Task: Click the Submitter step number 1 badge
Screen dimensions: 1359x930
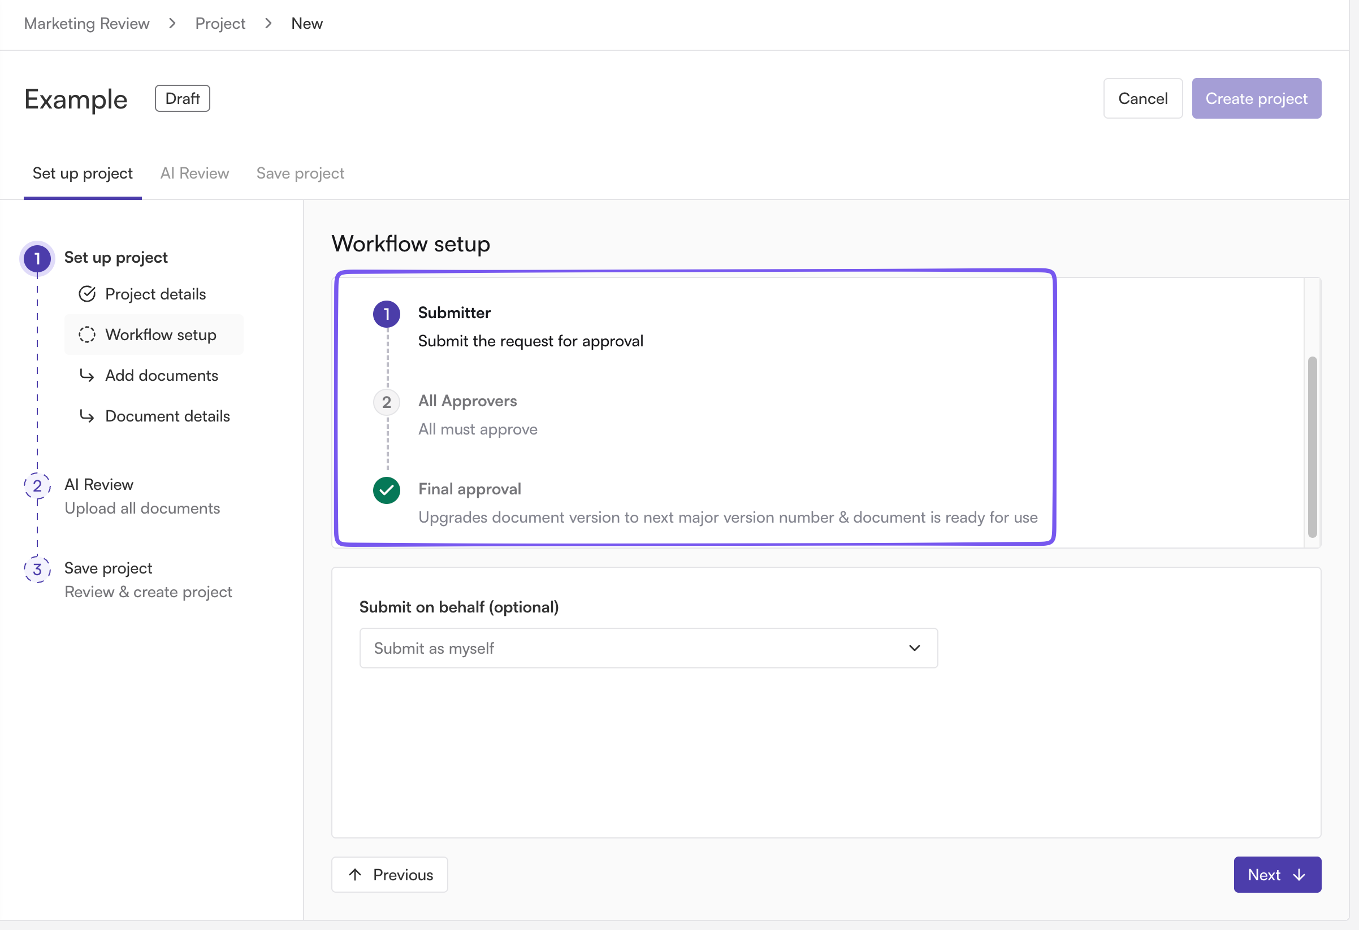Action: (387, 315)
